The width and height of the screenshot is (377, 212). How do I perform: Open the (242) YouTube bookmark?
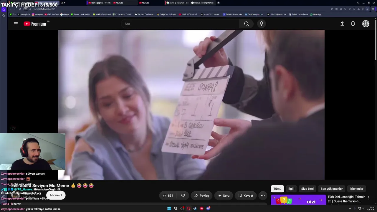tap(52, 14)
